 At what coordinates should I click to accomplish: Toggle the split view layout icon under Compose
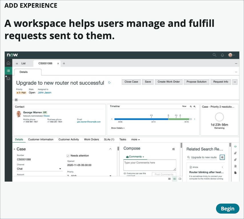click(x=174, y=179)
